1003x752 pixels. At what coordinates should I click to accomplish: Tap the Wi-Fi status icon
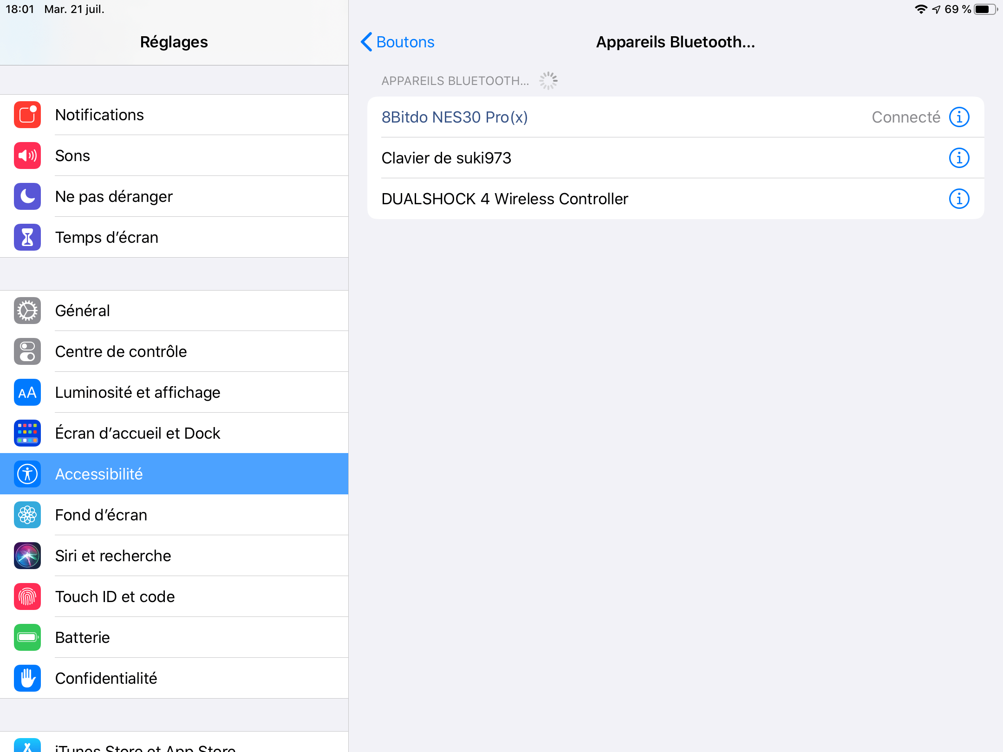point(920,9)
